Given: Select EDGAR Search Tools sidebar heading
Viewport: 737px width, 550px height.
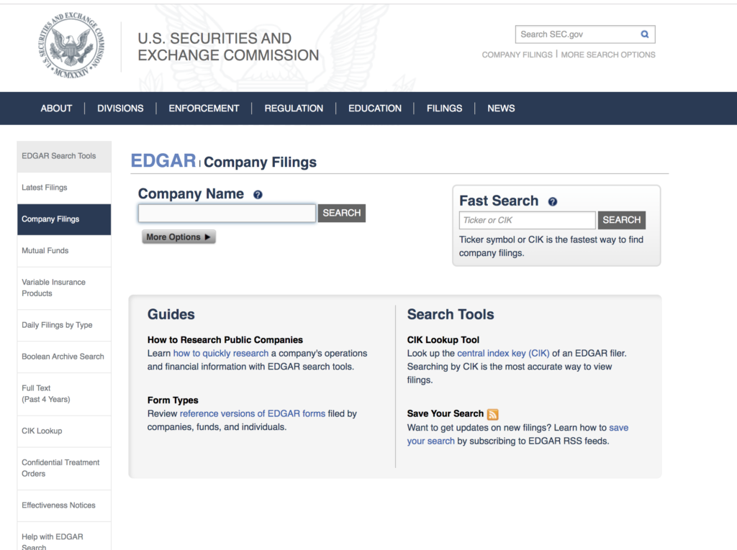Looking at the screenshot, I should coord(64,157).
